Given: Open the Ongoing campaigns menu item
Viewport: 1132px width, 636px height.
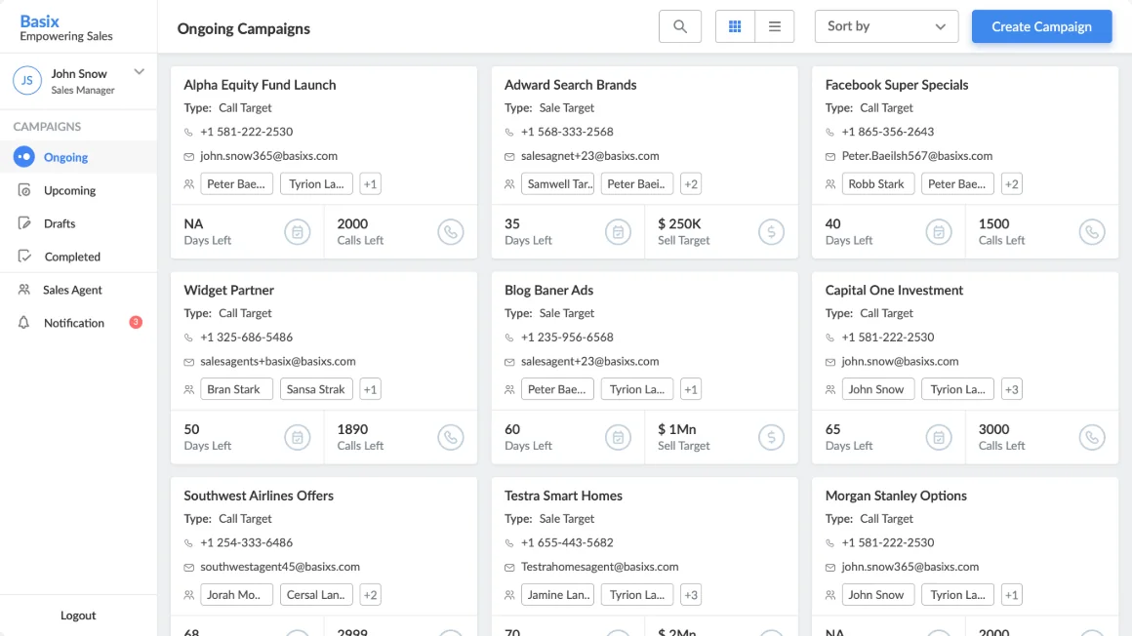Looking at the screenshot, I should click(78, 157).
